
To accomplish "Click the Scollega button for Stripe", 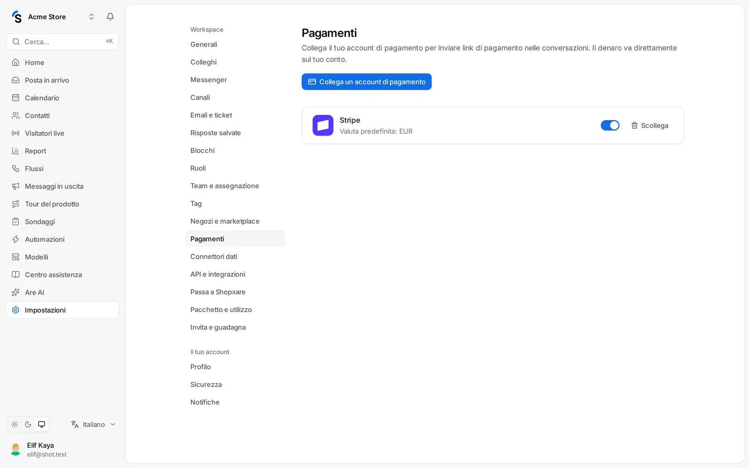I will tap(650, 125).
